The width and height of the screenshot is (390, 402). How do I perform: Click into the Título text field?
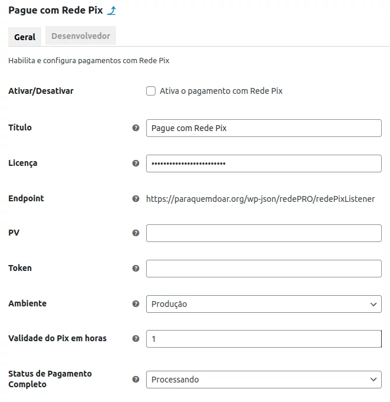(263, 128)
